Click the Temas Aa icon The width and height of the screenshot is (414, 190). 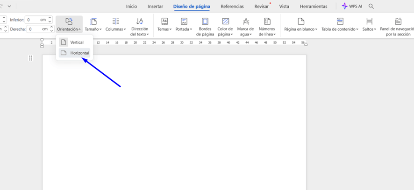coord(164,21)
